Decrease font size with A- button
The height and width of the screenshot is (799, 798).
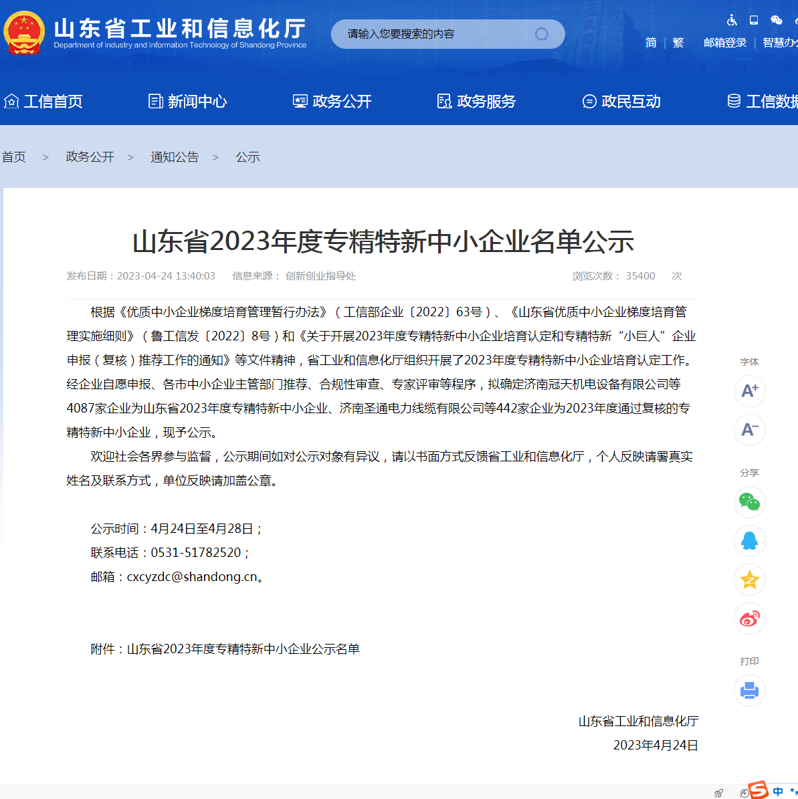coord(750,429)
